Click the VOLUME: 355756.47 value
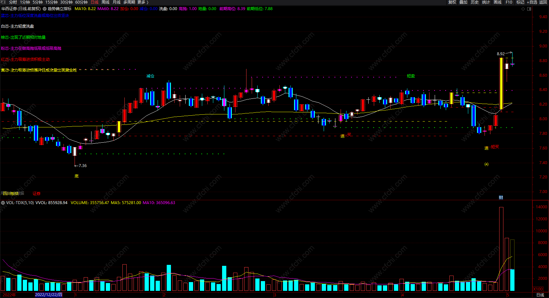Viewport: 549px width, 298px height. pyautogui.click(x=90, y=202)
